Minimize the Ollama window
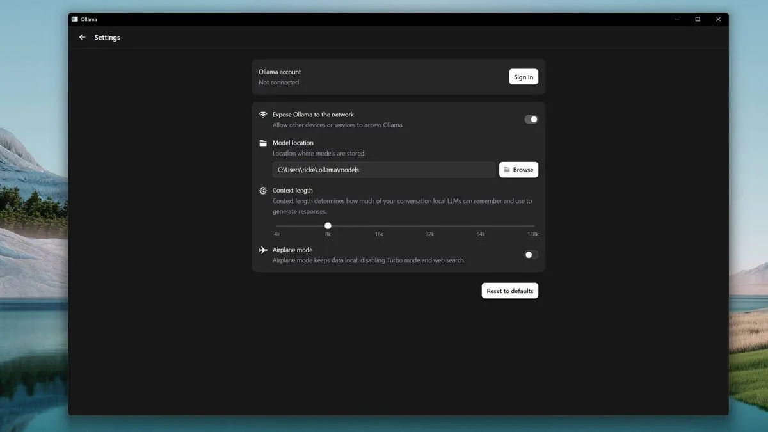The height and width of the screenshot is (432, 768). pos(677,19)
